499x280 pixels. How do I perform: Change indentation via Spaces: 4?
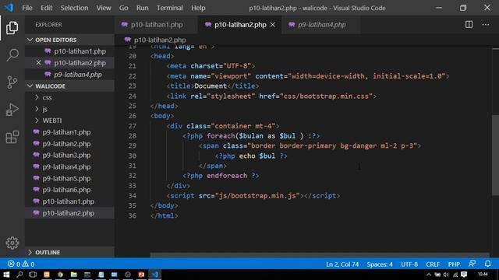click(380, 264)
